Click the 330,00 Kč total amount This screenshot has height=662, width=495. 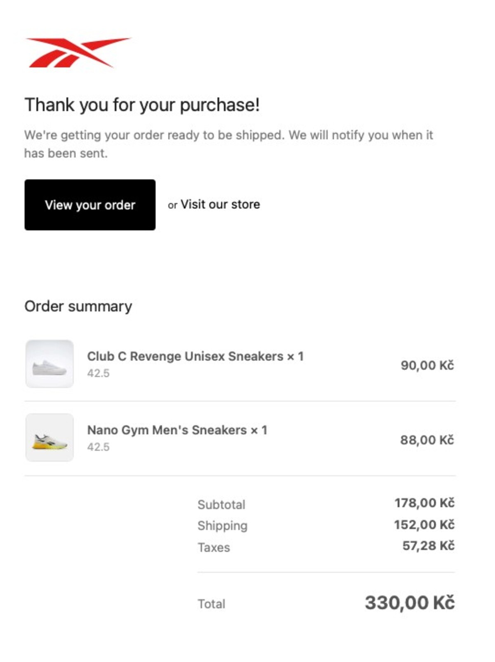tap(410, 603)
